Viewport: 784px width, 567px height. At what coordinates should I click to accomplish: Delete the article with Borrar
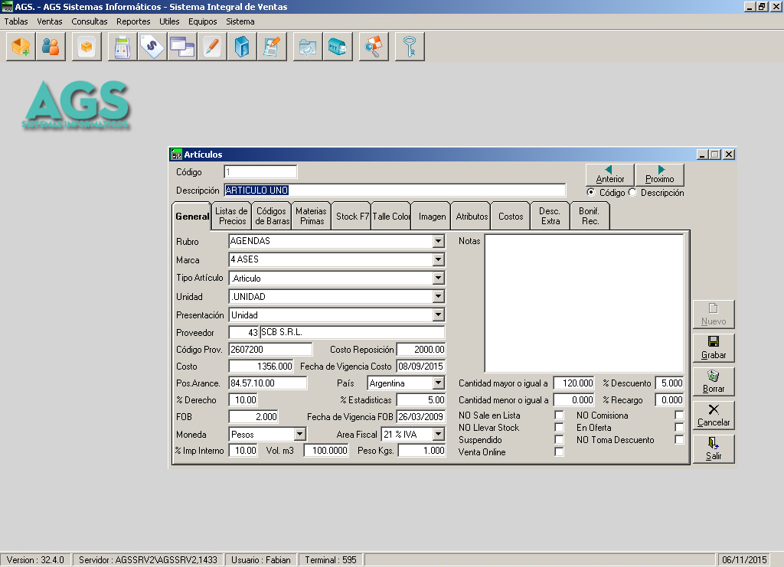point(714,382)
